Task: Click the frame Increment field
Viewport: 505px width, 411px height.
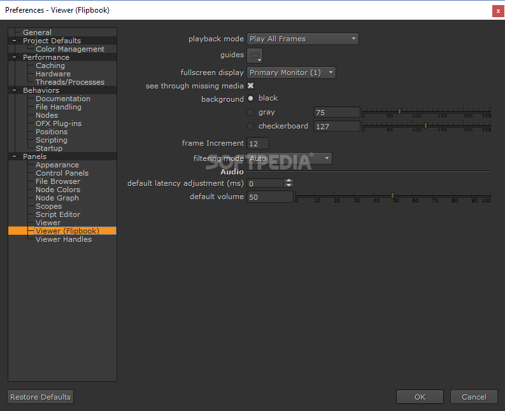Action: click(x=258, y=144)
